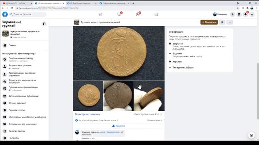Click the Харьков location entry
The height and width of the screenshot is (145, 259).
tap(177, 62)
